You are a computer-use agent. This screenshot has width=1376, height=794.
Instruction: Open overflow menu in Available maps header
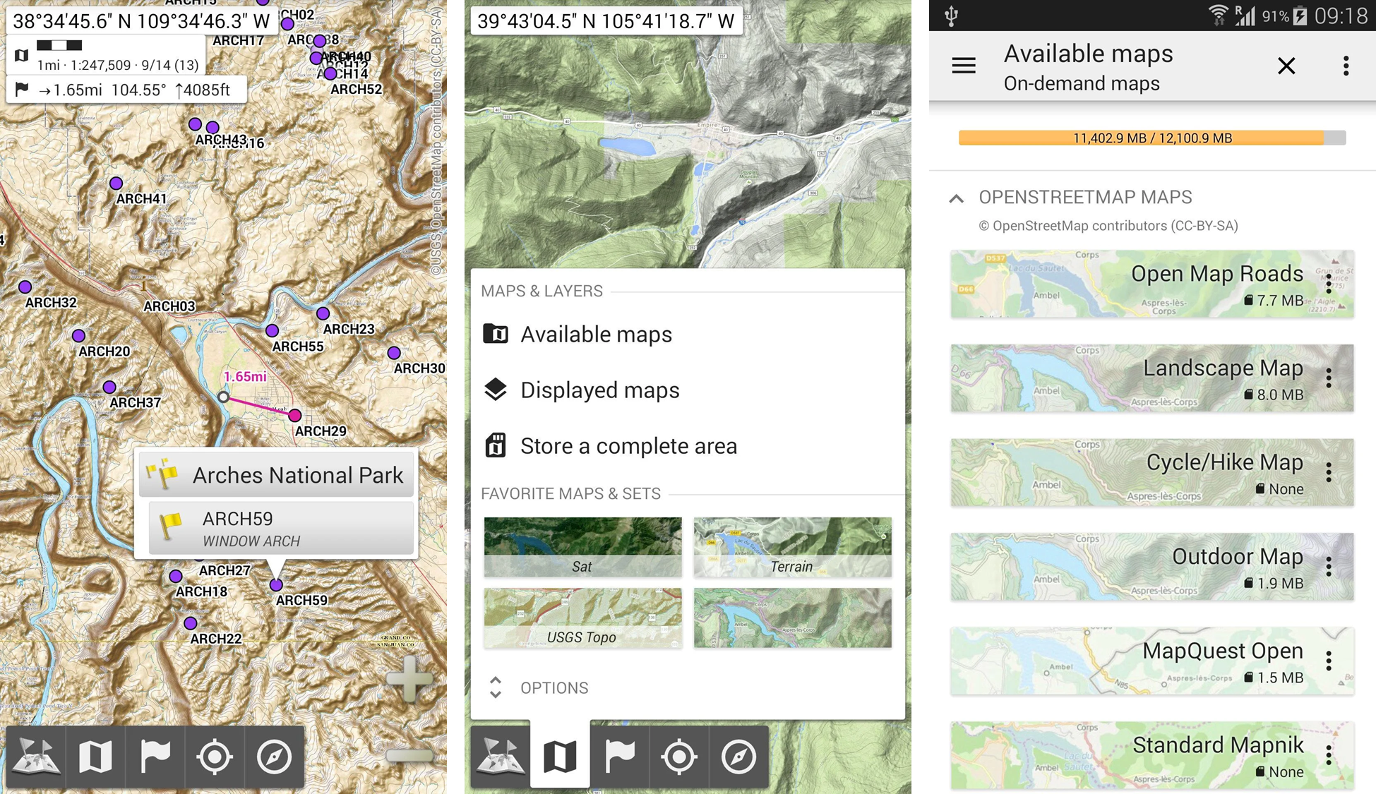click(1346, 66)
